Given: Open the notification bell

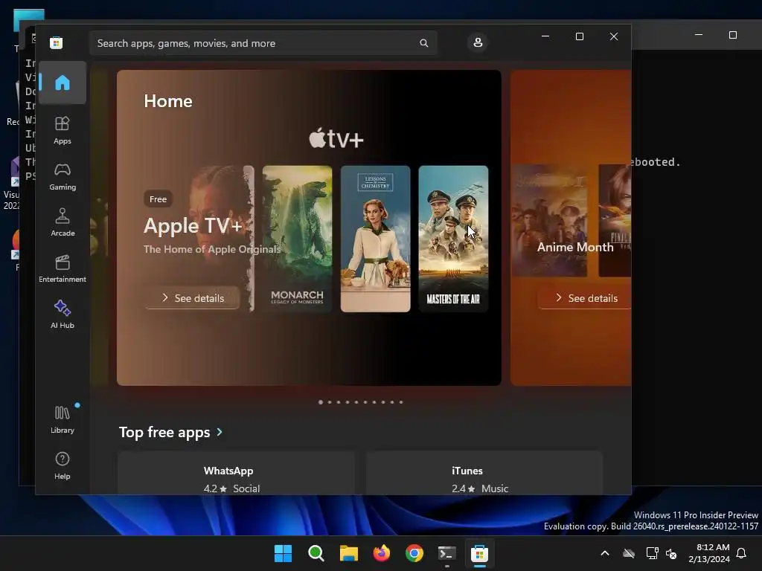Looking at the screenshot, I should click(742, 553).
